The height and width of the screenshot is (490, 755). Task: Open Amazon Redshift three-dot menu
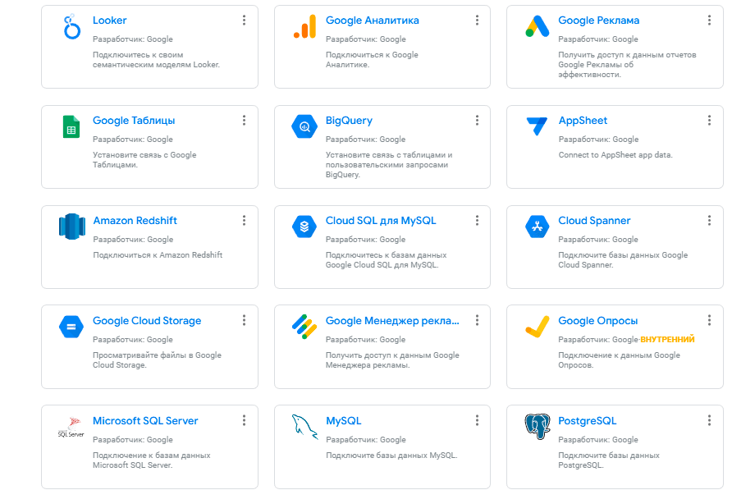pos(244,221)
